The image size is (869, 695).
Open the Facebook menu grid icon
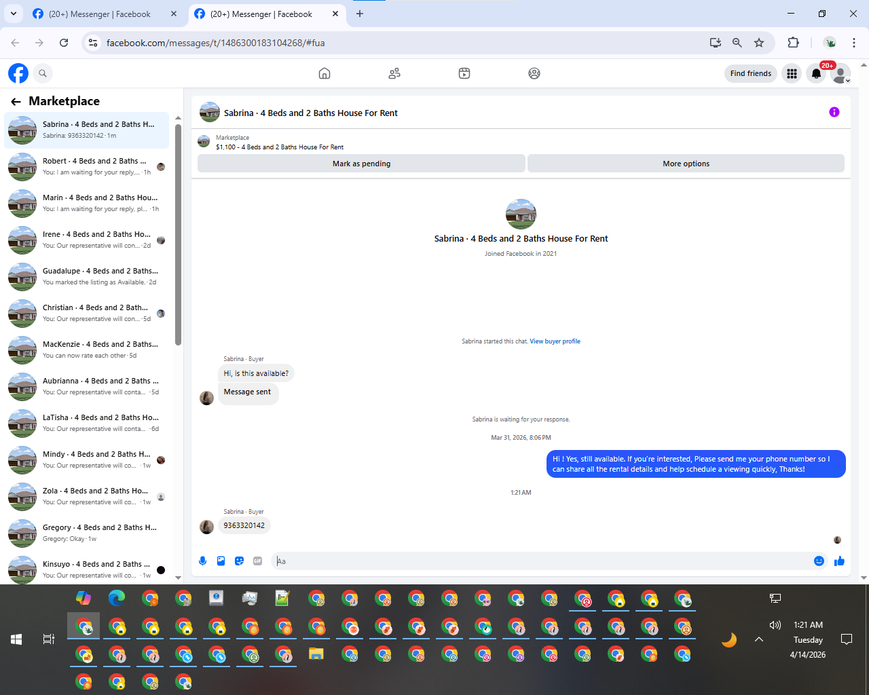pyautogui.click(x=792, y=73)
